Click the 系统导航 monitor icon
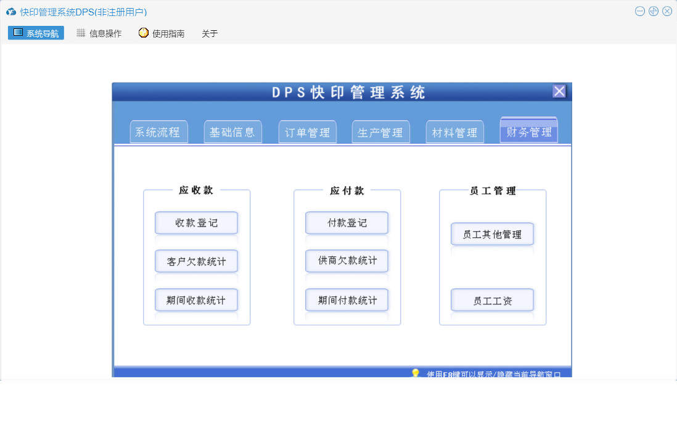 [18, 33]
